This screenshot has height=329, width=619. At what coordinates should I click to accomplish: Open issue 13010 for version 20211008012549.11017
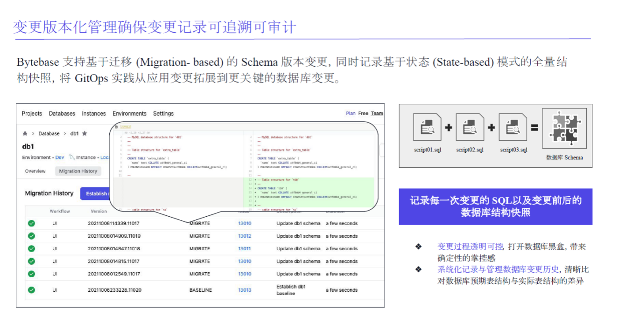click(245, 274)
